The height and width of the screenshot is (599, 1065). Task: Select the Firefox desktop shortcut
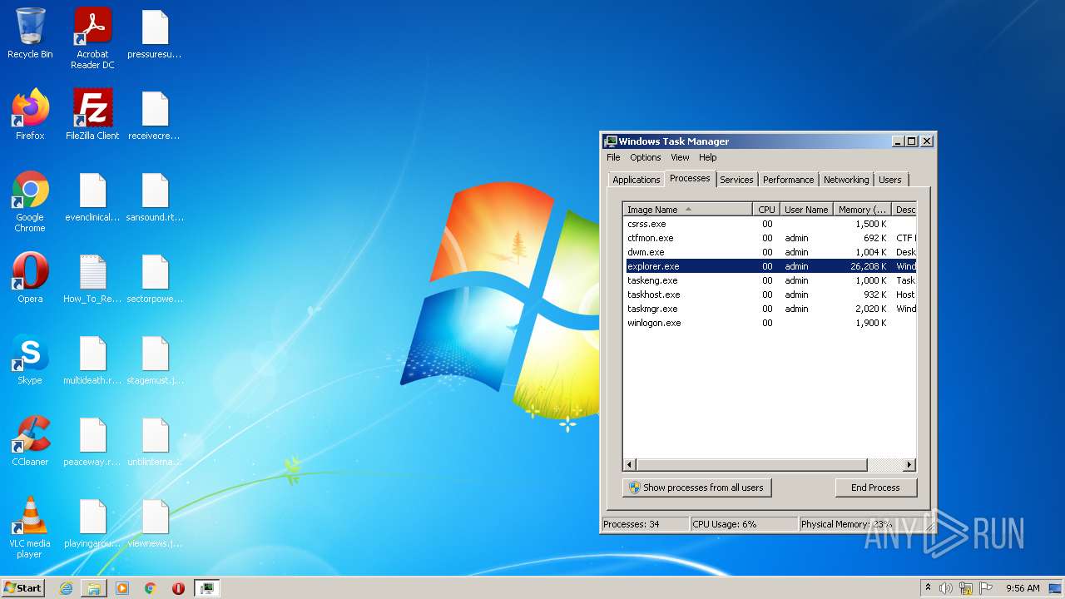[30, 115]
